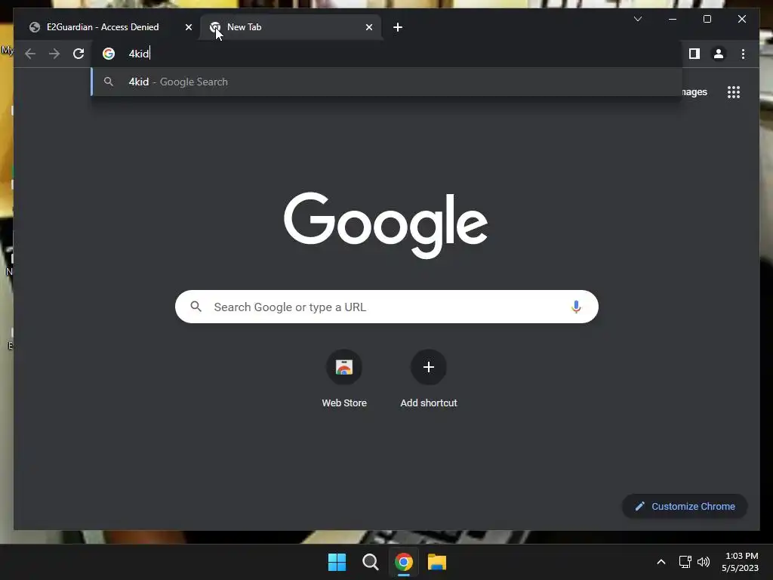Click the Customize Chrome button
This screenshot has width=773, height=580.
point(684,507)
